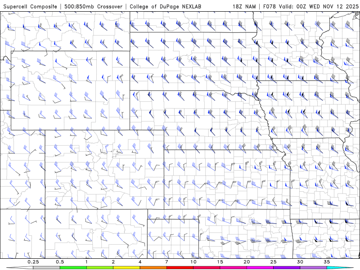This screenshot has height=270, width=360.
Task: Select the red color bar segment
Action: coord(180,268)
